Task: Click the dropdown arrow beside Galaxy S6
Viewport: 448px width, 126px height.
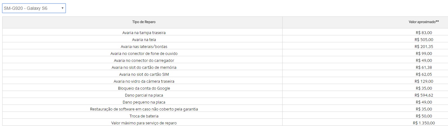Action: click(x=62, y=8)
